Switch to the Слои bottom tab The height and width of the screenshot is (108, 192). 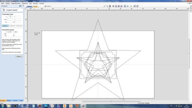[x=21, y=100]
